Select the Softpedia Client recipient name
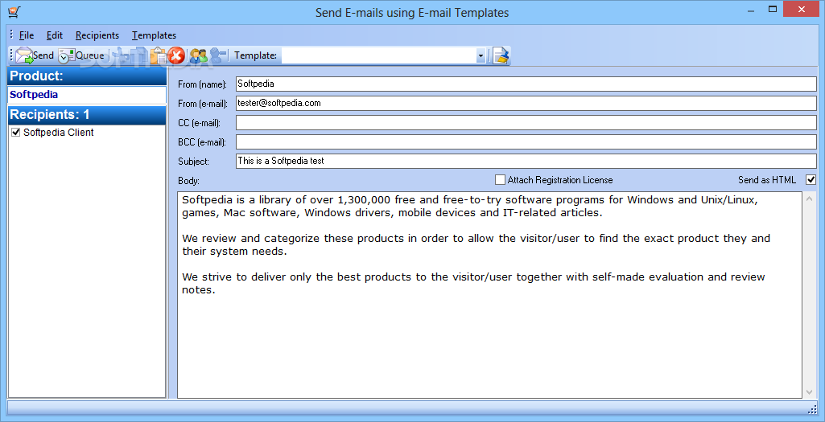 (59, 133)
